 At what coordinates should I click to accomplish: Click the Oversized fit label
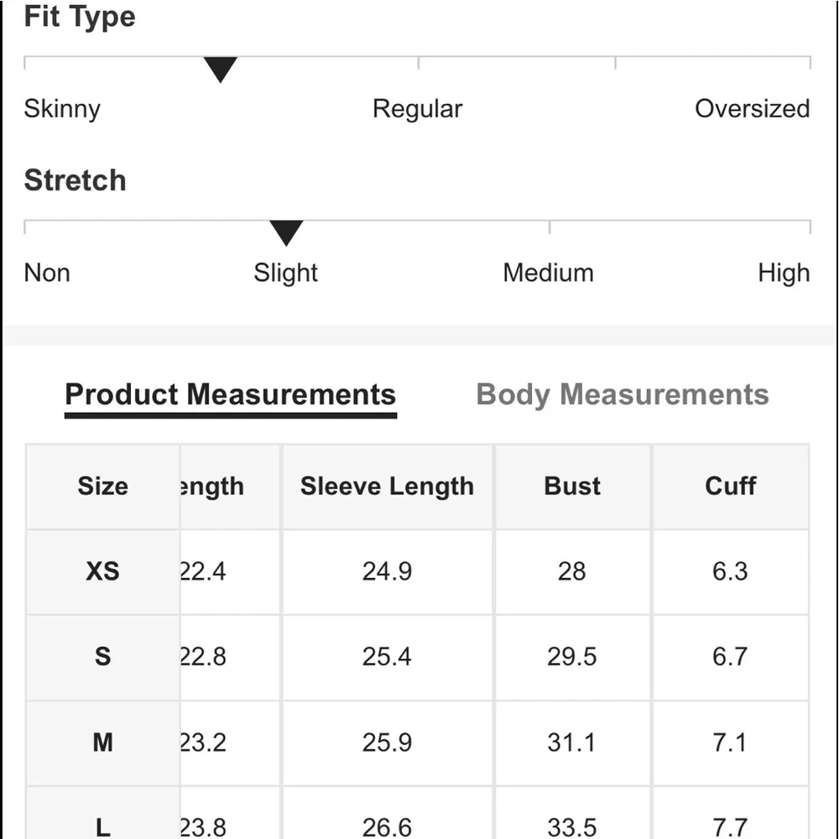point(752,108)
